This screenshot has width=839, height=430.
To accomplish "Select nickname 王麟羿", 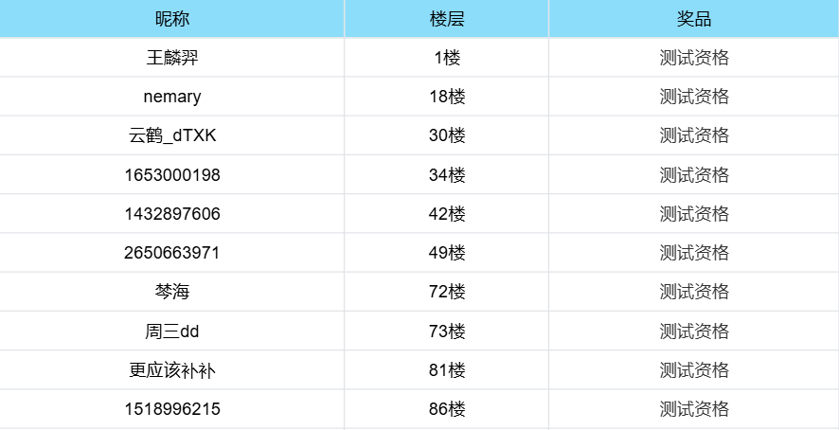I will tap(171, 57).
